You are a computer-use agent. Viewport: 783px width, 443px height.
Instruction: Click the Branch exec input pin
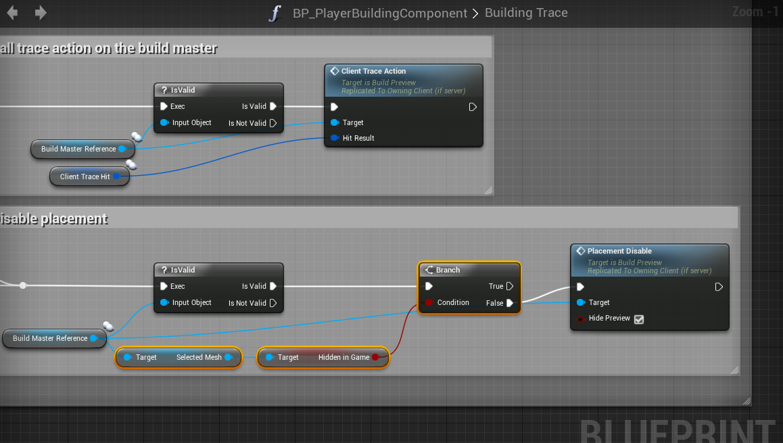point(429,286)
